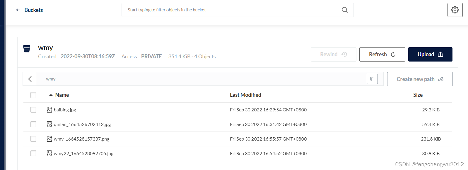Click the image icon next to baibing.jpg
Viewport: 468px width, 170px height.
click(49, 110)
